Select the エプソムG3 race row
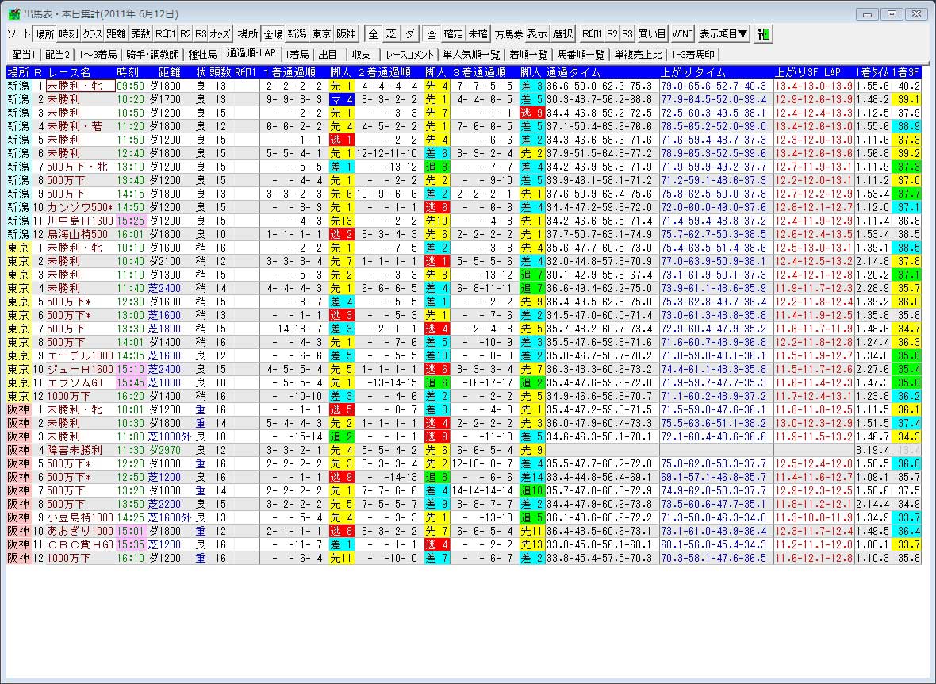Screen dimensions: 936x684 (x=75, y=382)
